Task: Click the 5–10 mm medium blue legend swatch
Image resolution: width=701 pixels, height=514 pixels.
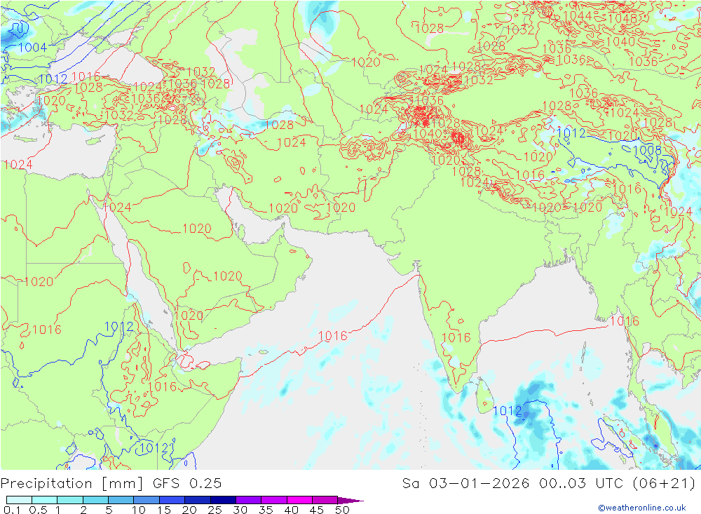Action: [121, 500]
